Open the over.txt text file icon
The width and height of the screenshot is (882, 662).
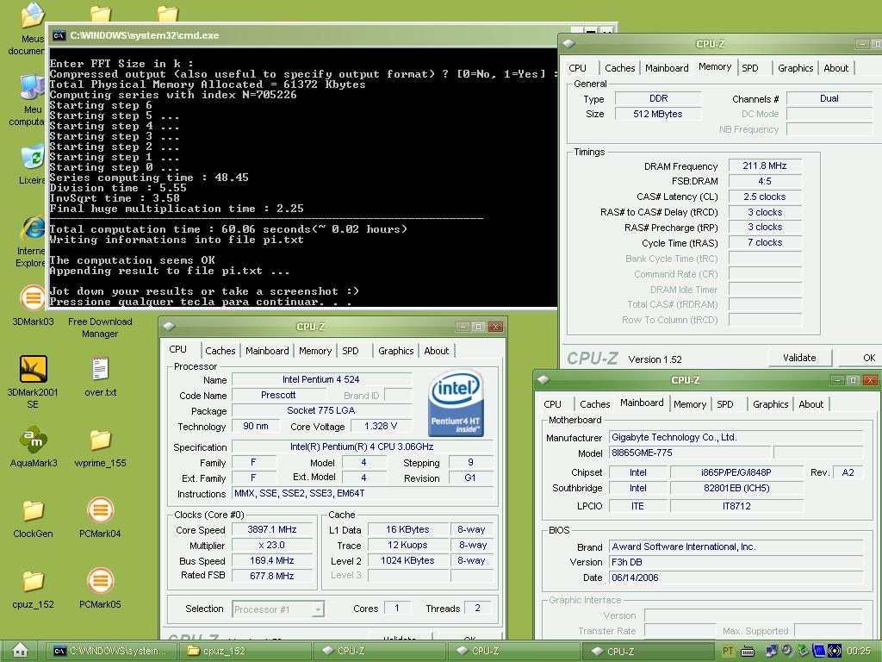tap(100, 369)
